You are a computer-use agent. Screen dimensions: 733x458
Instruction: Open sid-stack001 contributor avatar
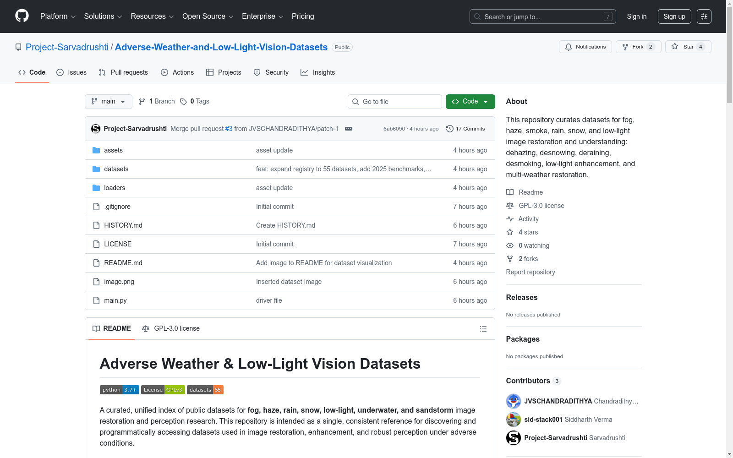click(514, 420)
